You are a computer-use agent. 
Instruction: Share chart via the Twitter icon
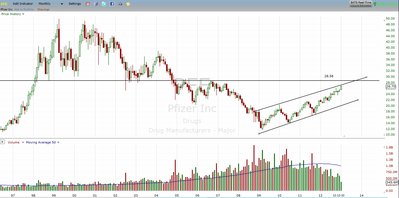(104, 4)
